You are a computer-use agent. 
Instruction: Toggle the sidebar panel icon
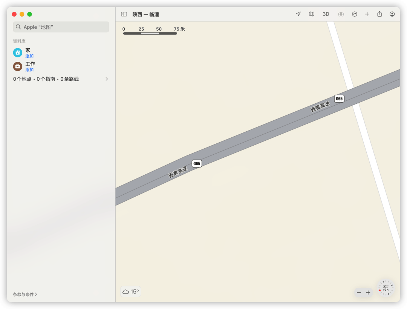click(x=124, y=14)
